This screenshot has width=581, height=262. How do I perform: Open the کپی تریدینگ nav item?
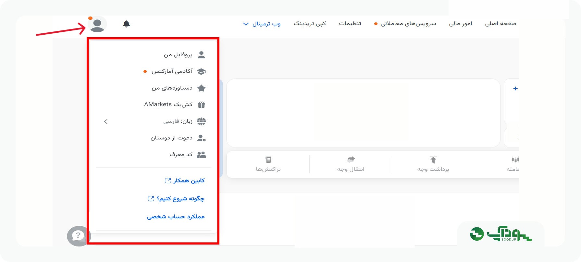click(310, 24)
